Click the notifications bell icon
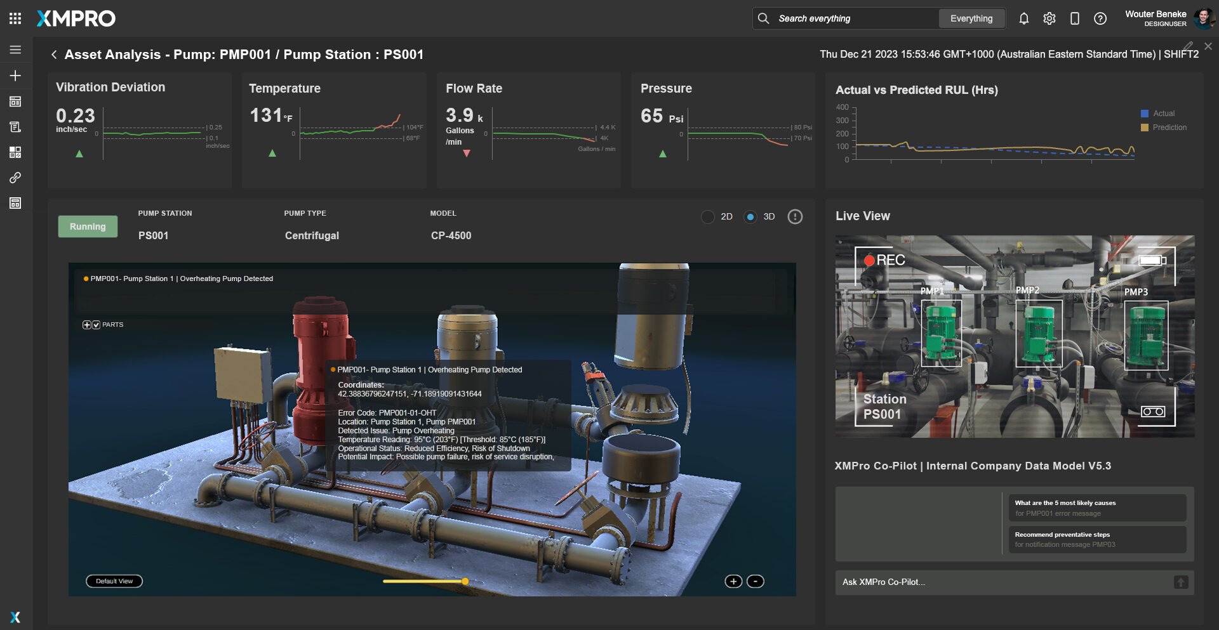 click(x=1023, y=18)
